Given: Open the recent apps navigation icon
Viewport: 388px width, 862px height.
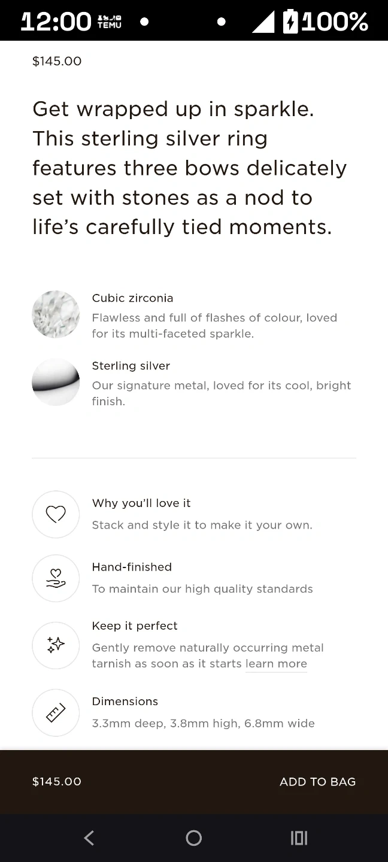Looking at the screenshot, I should (299, 838).
